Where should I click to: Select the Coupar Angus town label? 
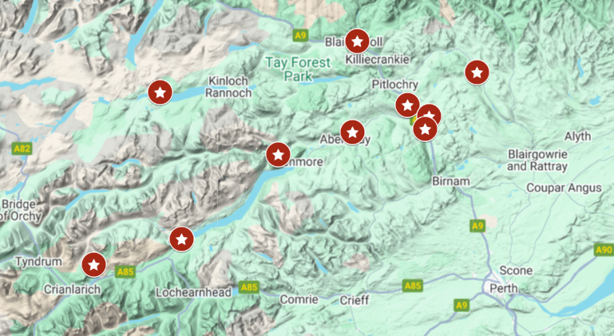pos(564,188)
